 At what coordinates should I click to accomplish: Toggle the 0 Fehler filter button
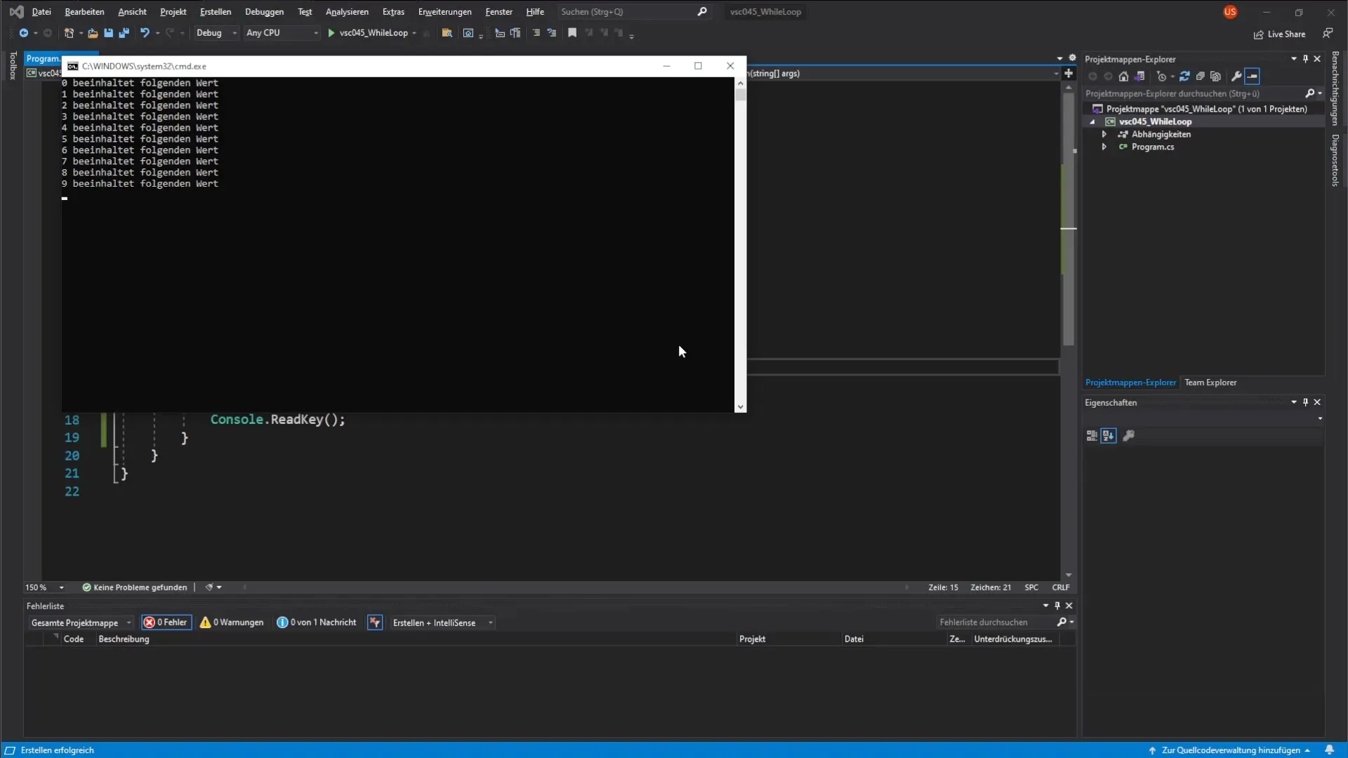(166, 623)
